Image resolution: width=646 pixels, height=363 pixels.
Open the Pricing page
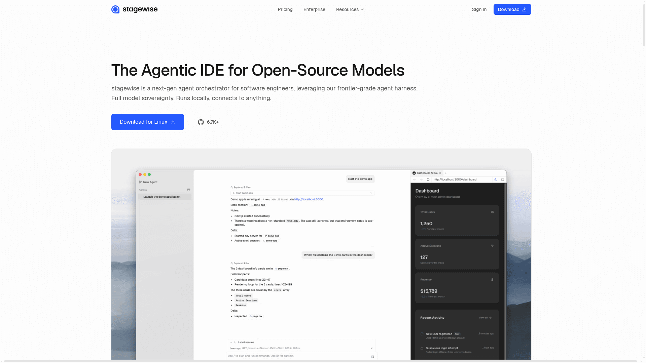285,9
